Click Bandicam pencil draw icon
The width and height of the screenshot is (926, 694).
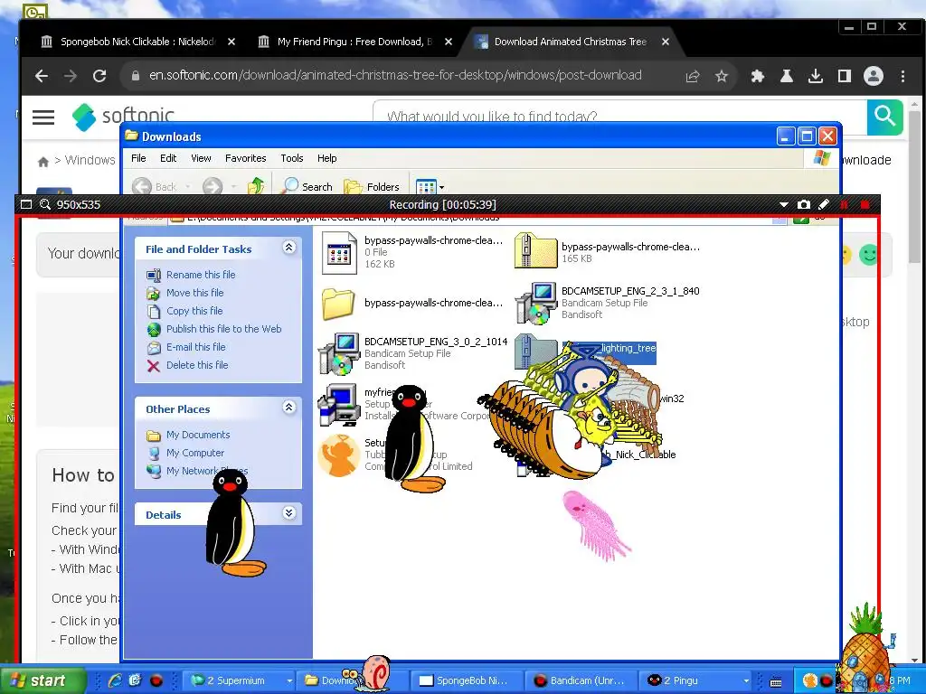[x=824, y=205]
